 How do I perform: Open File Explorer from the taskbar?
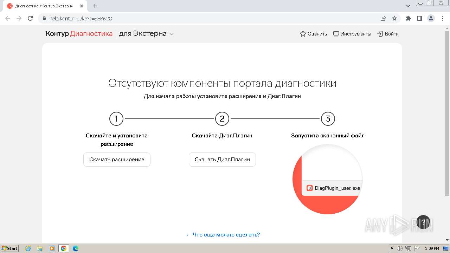coord(40,248)
